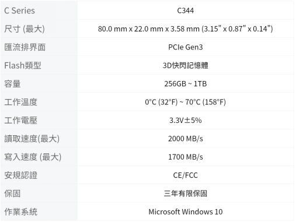Click the 匯流排界面 row label
This screenshot has height=222, width=296.
[25, 47]
